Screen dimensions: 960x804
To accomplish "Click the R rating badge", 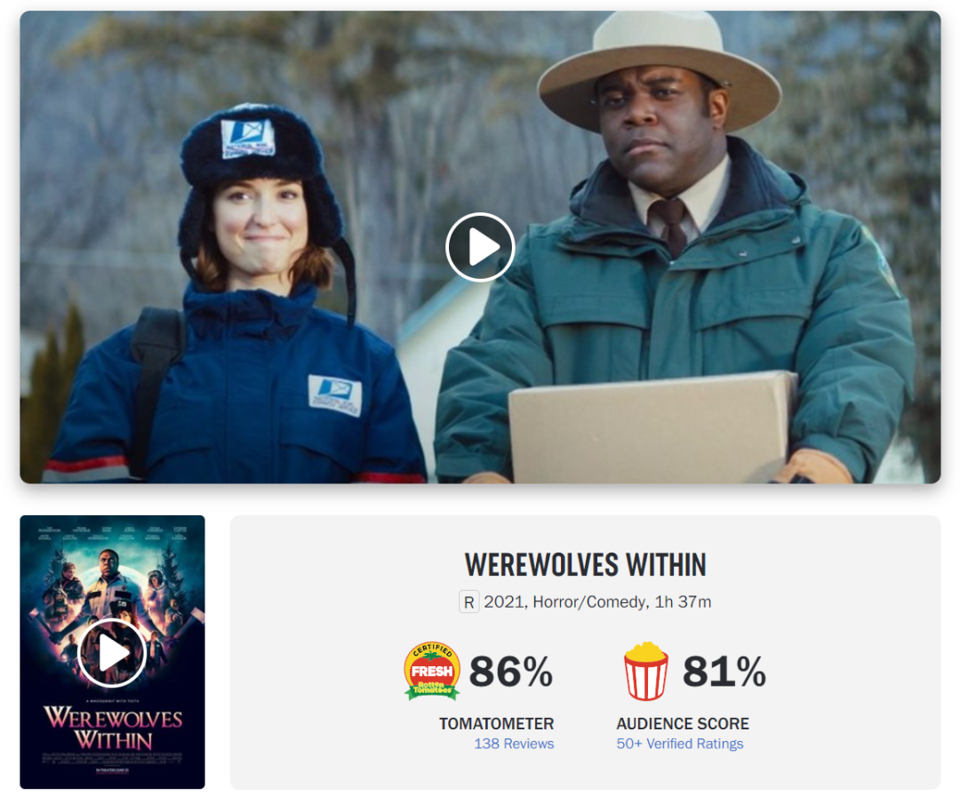I will (x=469, y=602).
